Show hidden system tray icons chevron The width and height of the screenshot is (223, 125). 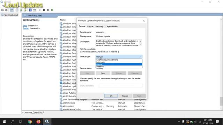[179, 122]
